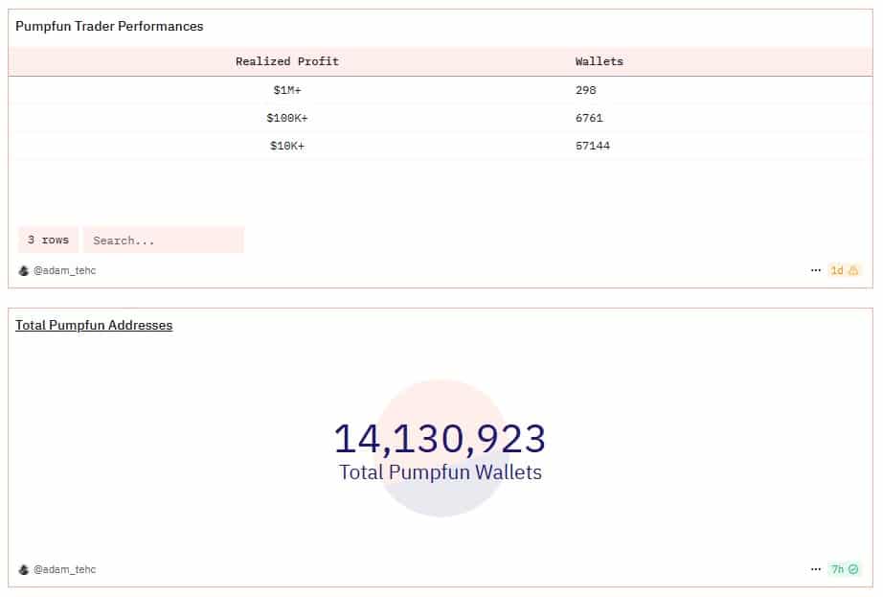Screen dimensions: 883x597
Task: Select the $100K+ realized profit cell
Action: coord(287,118)
